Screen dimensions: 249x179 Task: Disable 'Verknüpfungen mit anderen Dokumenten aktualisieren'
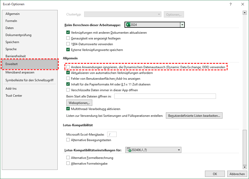[68, 33]
